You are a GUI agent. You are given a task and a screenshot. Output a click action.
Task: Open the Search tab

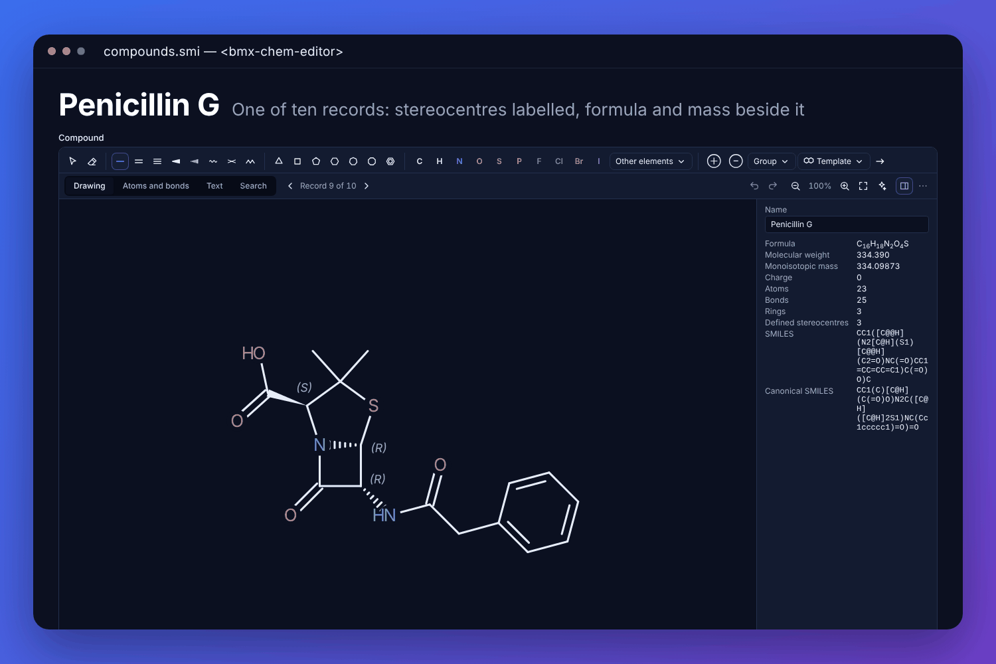tap(254, 186)
